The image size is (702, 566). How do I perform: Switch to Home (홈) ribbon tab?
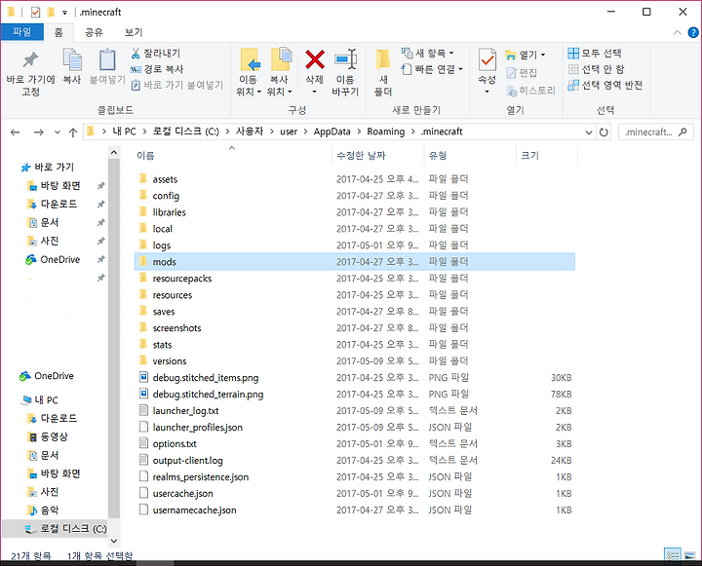(x=58, y=32)
